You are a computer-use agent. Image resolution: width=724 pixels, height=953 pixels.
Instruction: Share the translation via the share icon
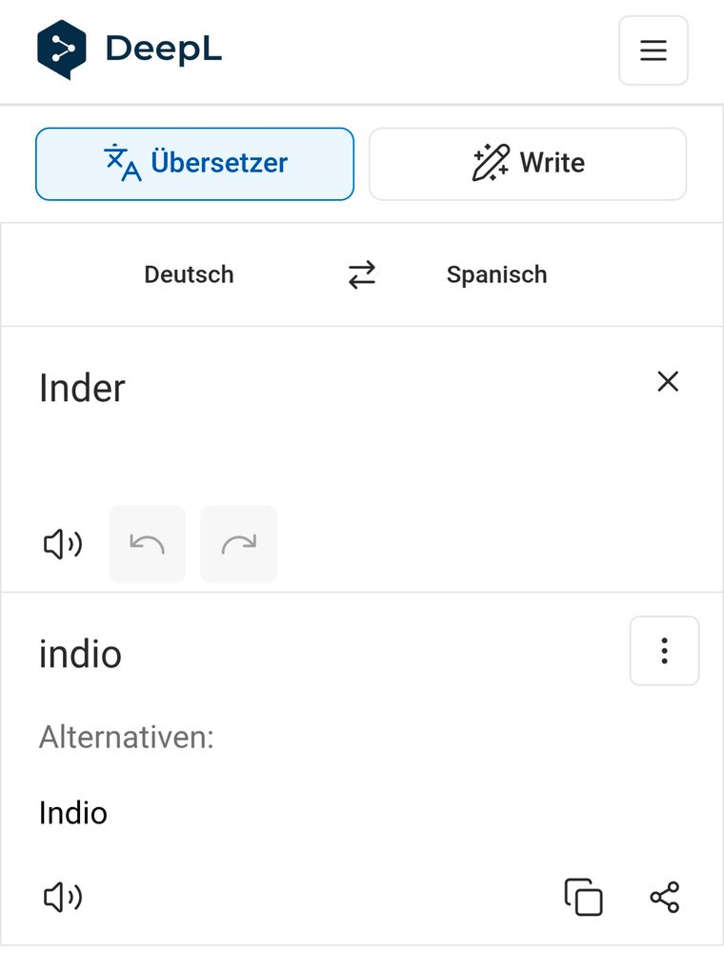click(664, 897)
